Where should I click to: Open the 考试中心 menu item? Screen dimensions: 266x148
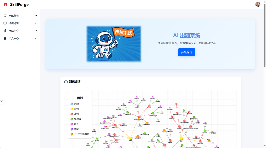(x=20, y=31)
